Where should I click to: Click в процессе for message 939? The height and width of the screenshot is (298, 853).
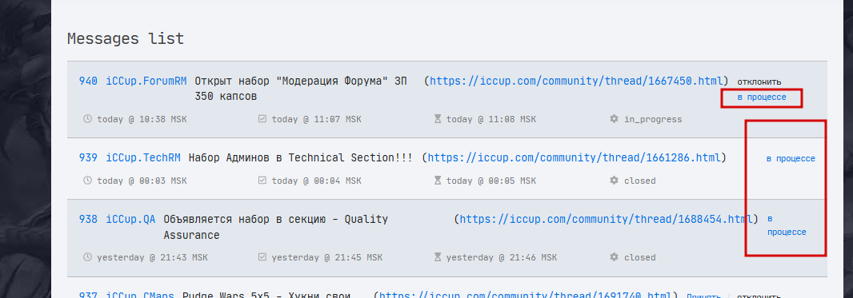[791, 158]
